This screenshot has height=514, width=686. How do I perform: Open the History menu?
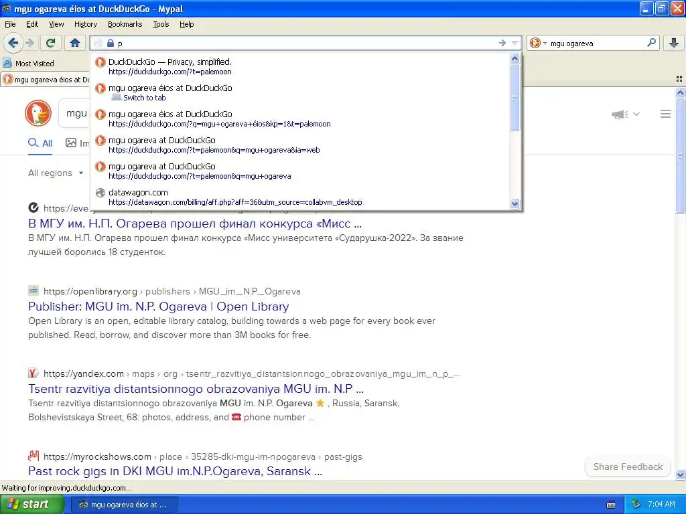(85, 24)
